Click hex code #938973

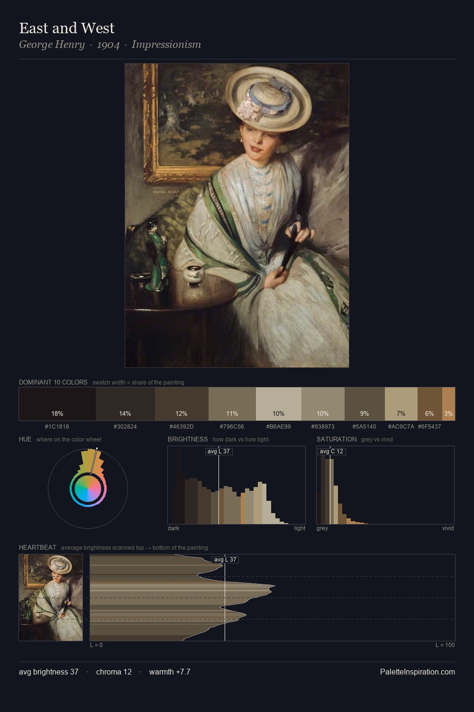coord(323,427)
